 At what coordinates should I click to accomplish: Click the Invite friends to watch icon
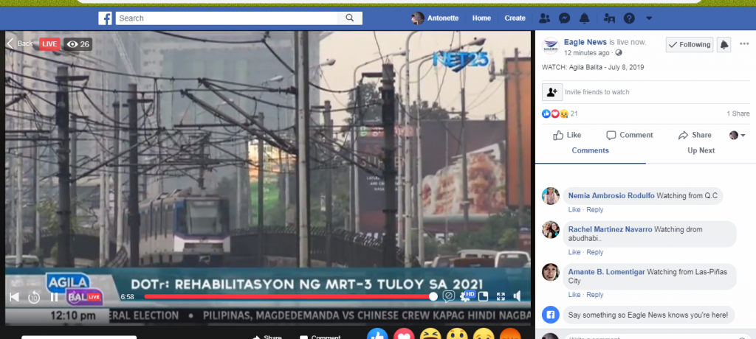click(551, 92)
